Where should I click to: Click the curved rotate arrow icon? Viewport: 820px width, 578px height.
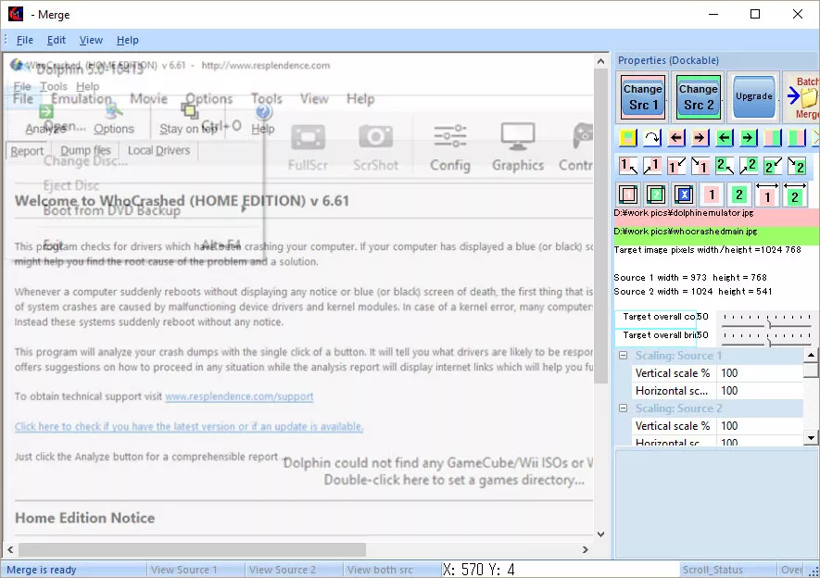(x=652, y=138)
